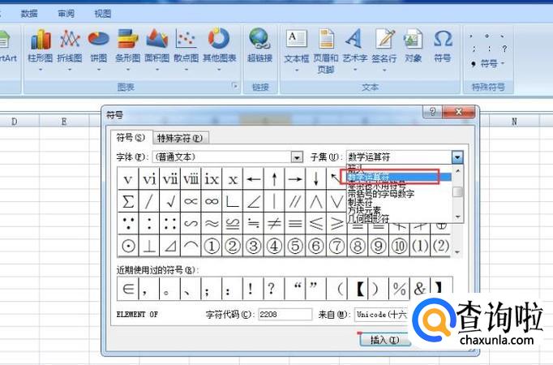Pick the left arrow ← symbol
Screen dimensions: 553x365
point(253,179)
